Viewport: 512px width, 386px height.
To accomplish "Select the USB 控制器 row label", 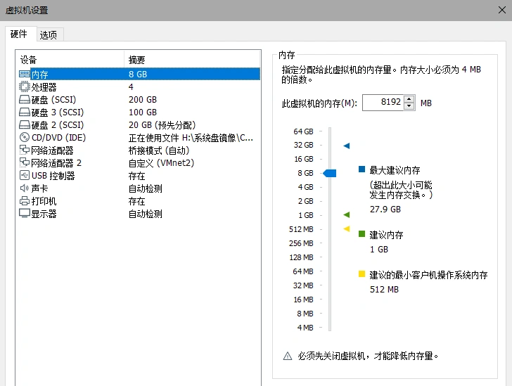I will tap(53, 176).
